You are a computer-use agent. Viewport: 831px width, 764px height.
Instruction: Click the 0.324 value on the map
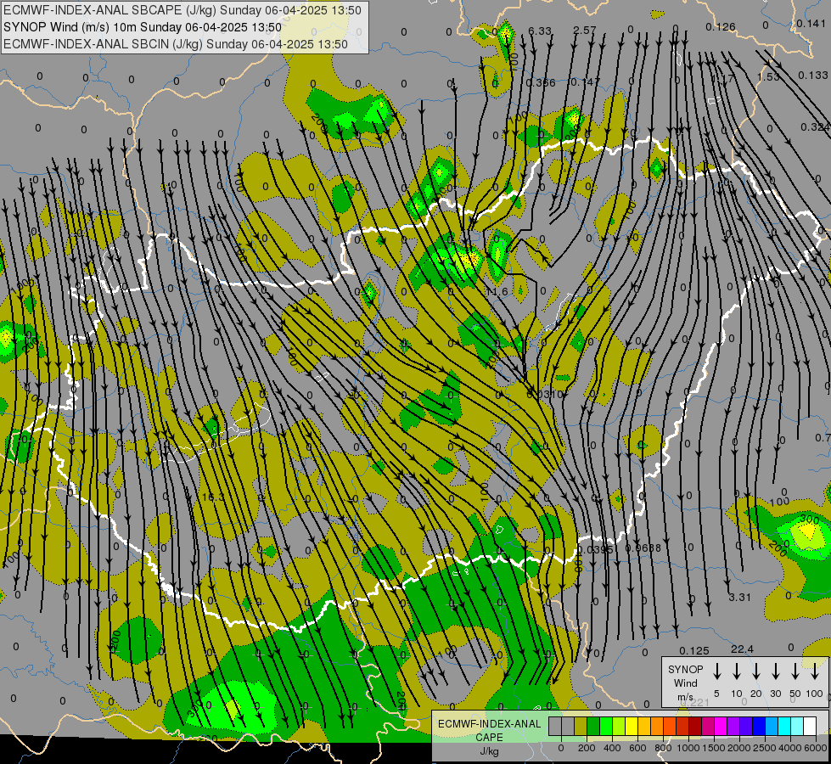[x=815, y=126]
